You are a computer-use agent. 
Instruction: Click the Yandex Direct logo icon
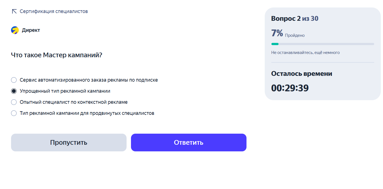(15, 30)
